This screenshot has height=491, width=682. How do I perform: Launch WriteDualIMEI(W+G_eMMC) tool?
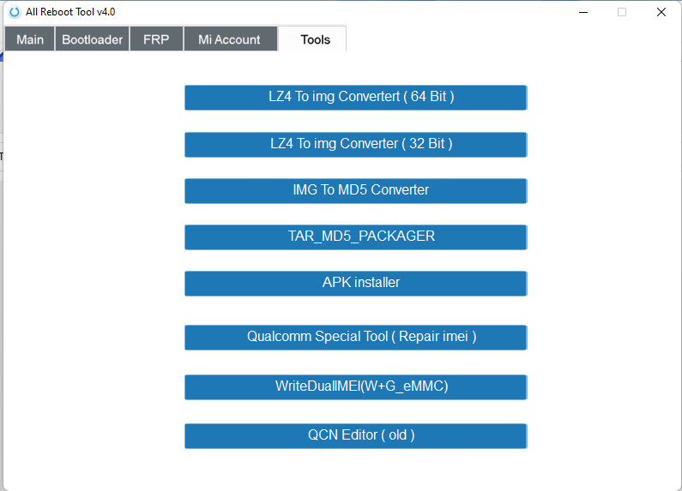pyautogui.click(x=355, y=386)
